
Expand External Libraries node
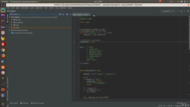click(x=10, y=30)
